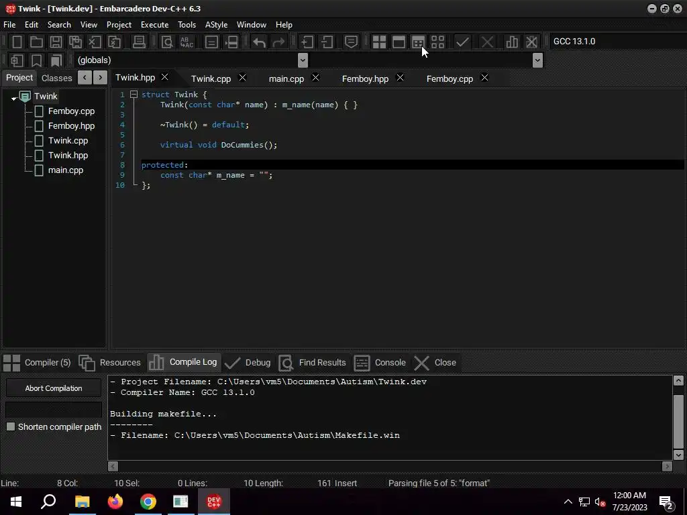Switch to the Twink.cpp editor tab
Screen dimensions: 687x515
[211, 78]
